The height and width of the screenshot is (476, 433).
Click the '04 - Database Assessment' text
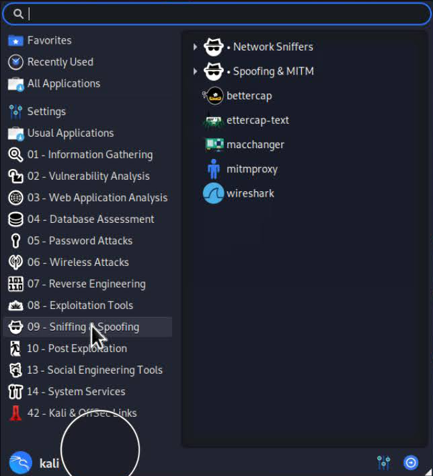(91, 219)
